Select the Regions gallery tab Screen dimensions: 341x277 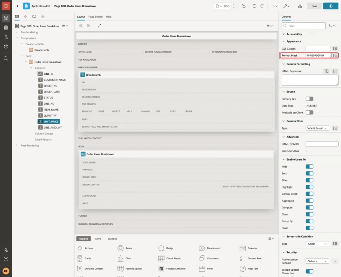pos(83,239)
